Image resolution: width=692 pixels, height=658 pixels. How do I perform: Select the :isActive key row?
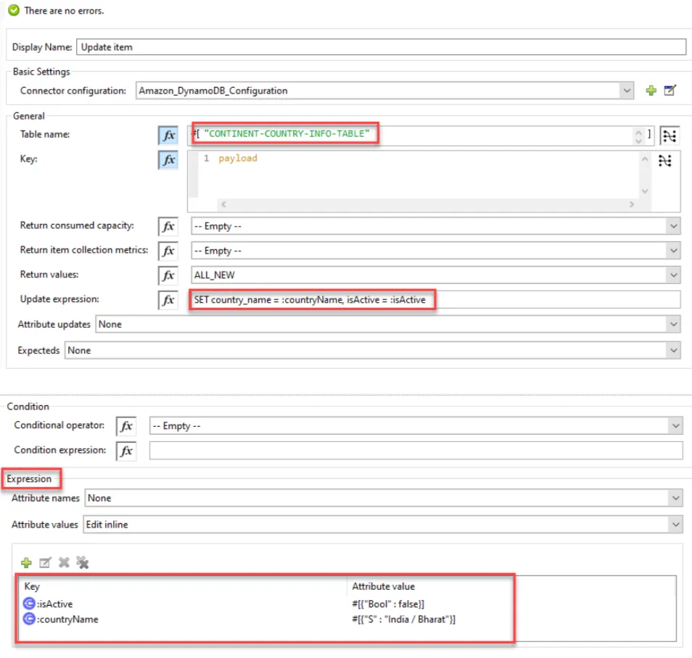click(x=54, y=604)
